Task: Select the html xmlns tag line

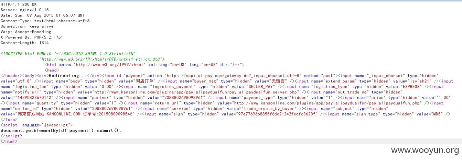Action: coord(144,65)
